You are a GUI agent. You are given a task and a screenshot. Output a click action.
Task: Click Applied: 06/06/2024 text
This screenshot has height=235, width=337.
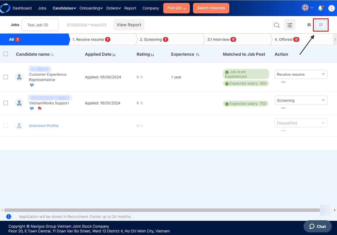coord(103,77)
